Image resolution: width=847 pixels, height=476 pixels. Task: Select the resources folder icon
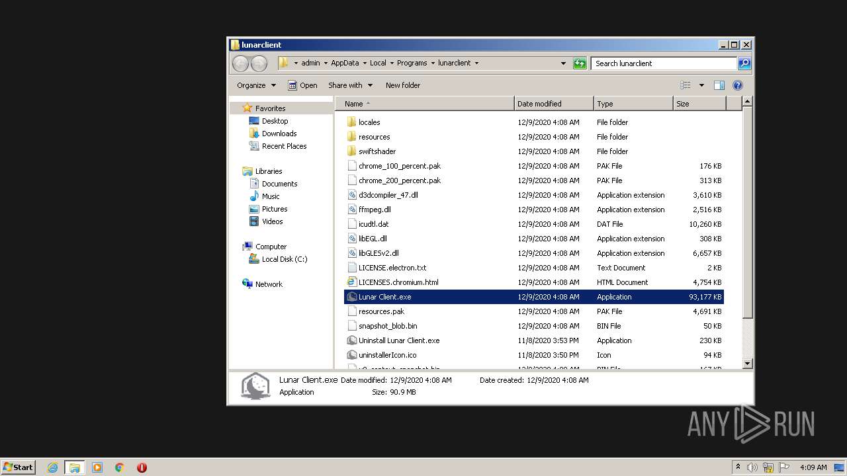[x=352, y=137]
